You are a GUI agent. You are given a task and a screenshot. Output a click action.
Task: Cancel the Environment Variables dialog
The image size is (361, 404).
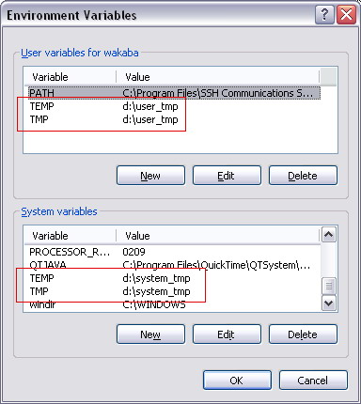[x=313, y=381]
